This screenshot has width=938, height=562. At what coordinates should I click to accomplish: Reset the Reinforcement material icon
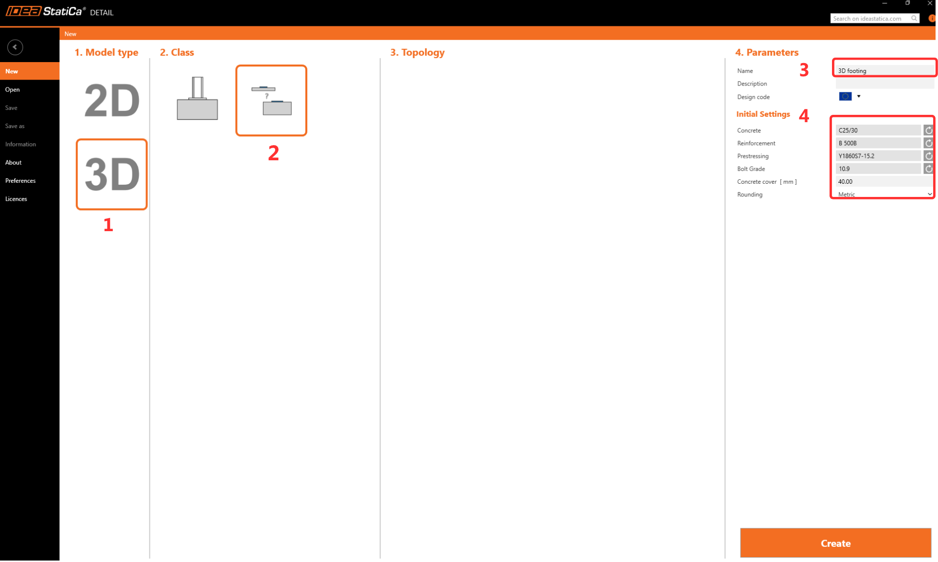click(x=928, y=143)
